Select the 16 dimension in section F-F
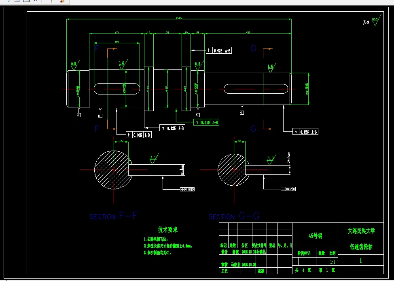Viewport: 394px width, 281px height. [x=121, y=141]
